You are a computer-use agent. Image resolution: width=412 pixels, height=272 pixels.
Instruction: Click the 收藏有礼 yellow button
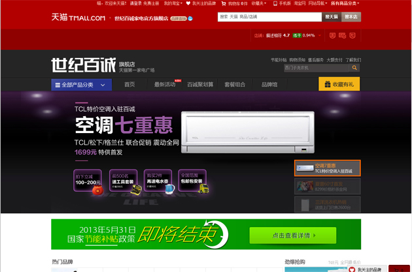point(339,84)
